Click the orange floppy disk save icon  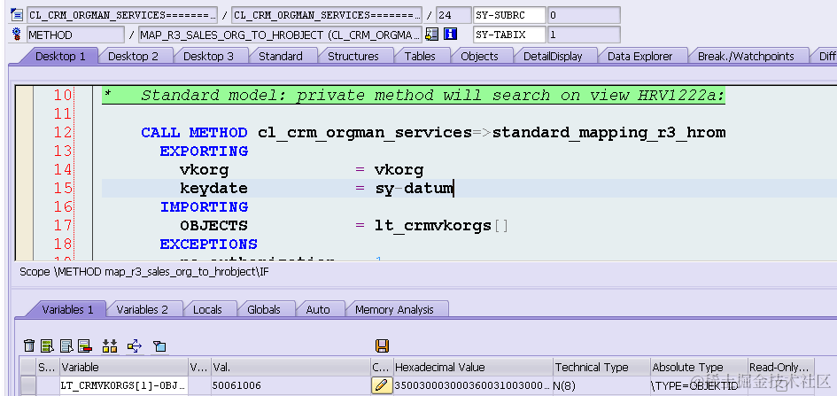pyautogui.click(x=383, y=346)
